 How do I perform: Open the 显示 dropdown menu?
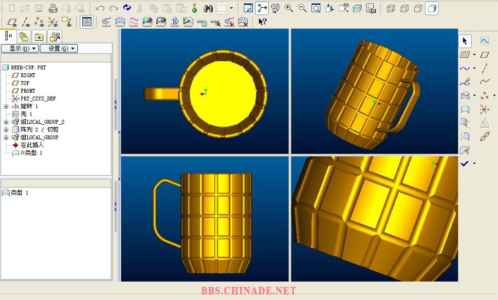click(x=20, y=49)
